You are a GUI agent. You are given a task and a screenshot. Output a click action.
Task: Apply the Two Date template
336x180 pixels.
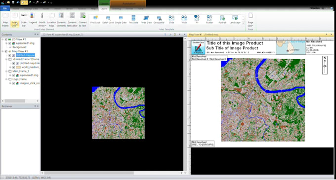click(133, 19)
